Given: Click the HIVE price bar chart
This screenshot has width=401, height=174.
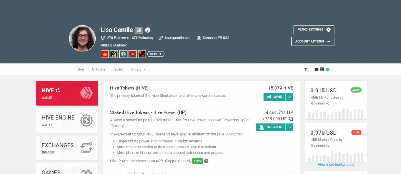Looking at the screenshot, I should coord(336,114).
